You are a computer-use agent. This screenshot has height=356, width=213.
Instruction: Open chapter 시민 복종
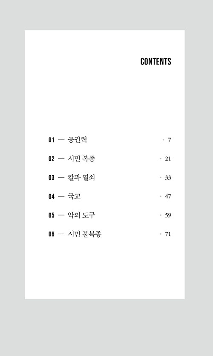point(81,159)
